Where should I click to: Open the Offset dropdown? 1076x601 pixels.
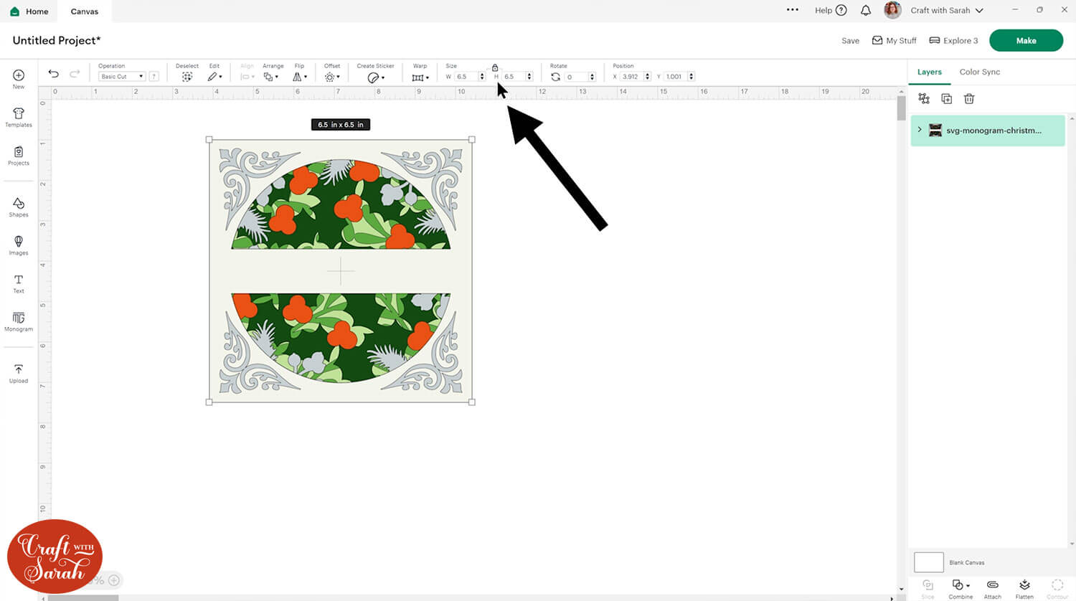[332, 77]
